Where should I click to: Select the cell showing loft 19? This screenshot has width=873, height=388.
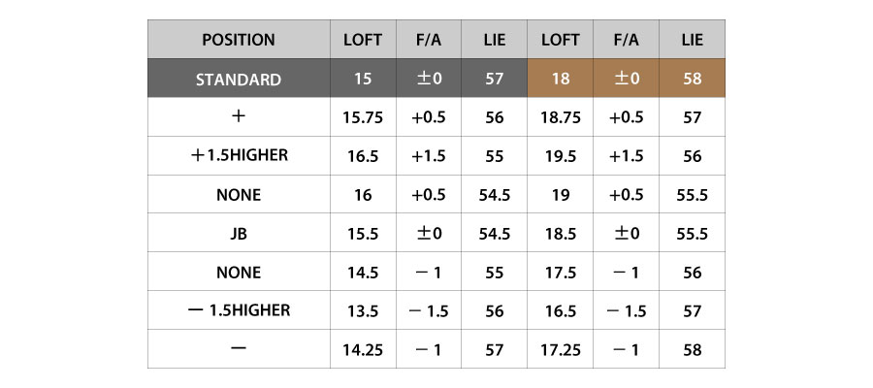point(560,195)
